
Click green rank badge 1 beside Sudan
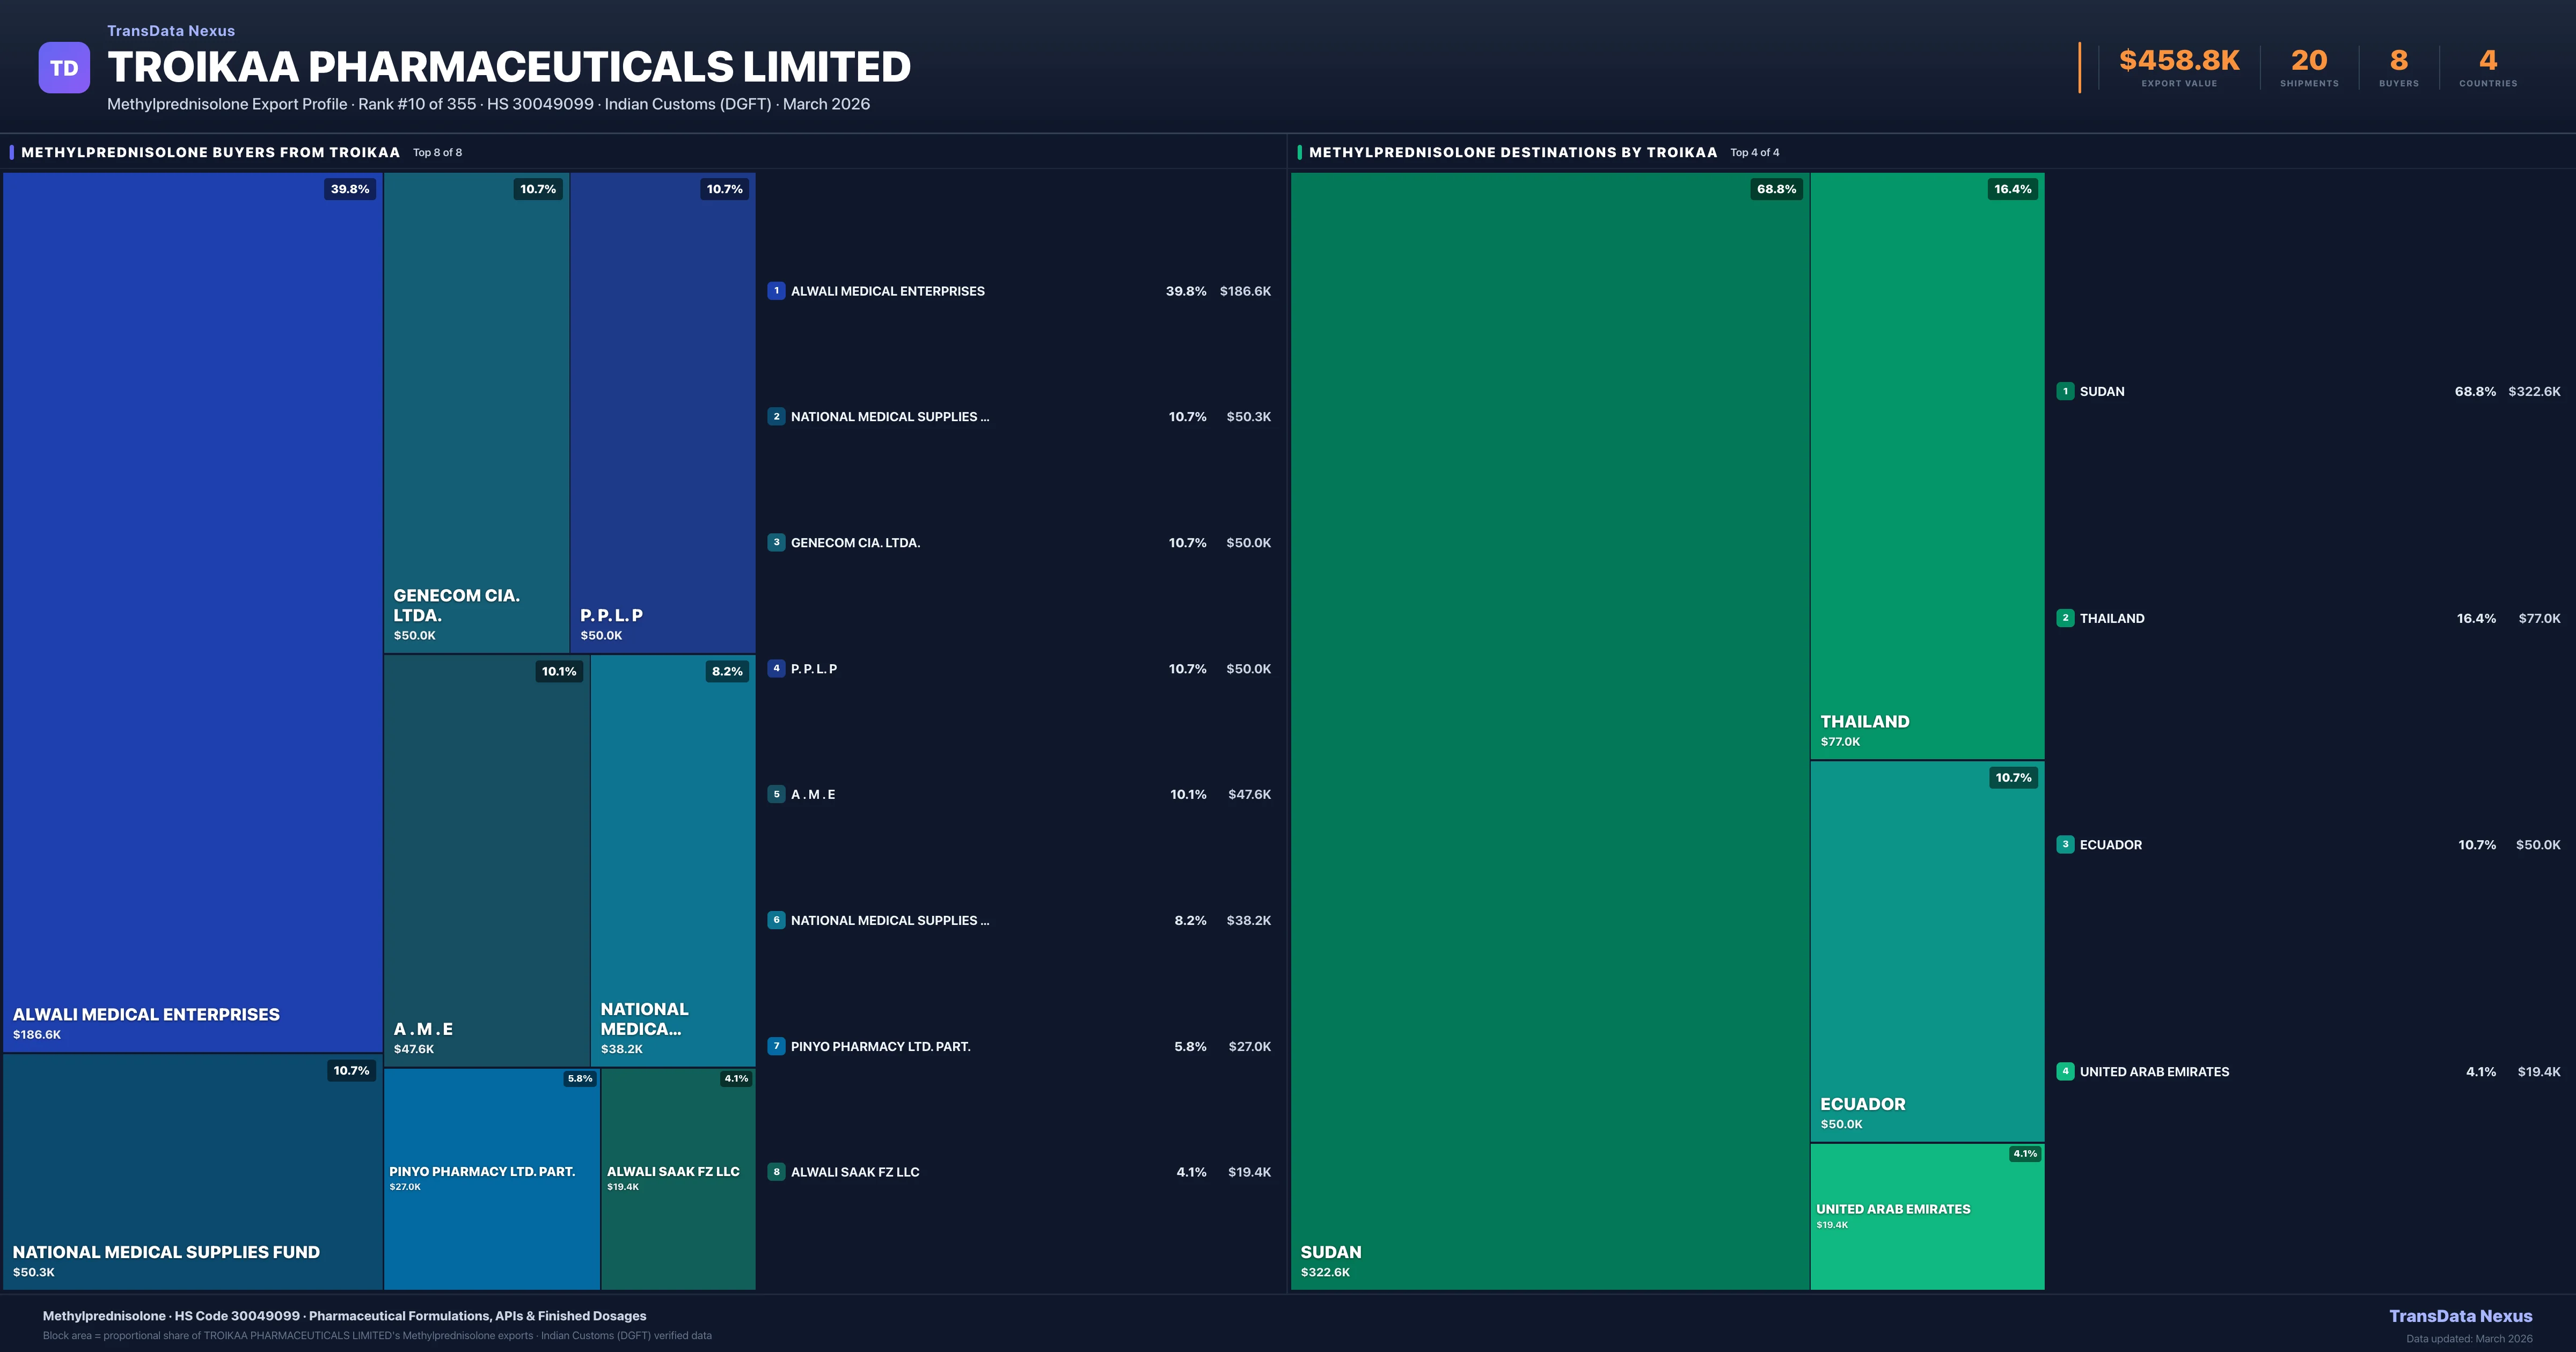[x=2065, y=391]
